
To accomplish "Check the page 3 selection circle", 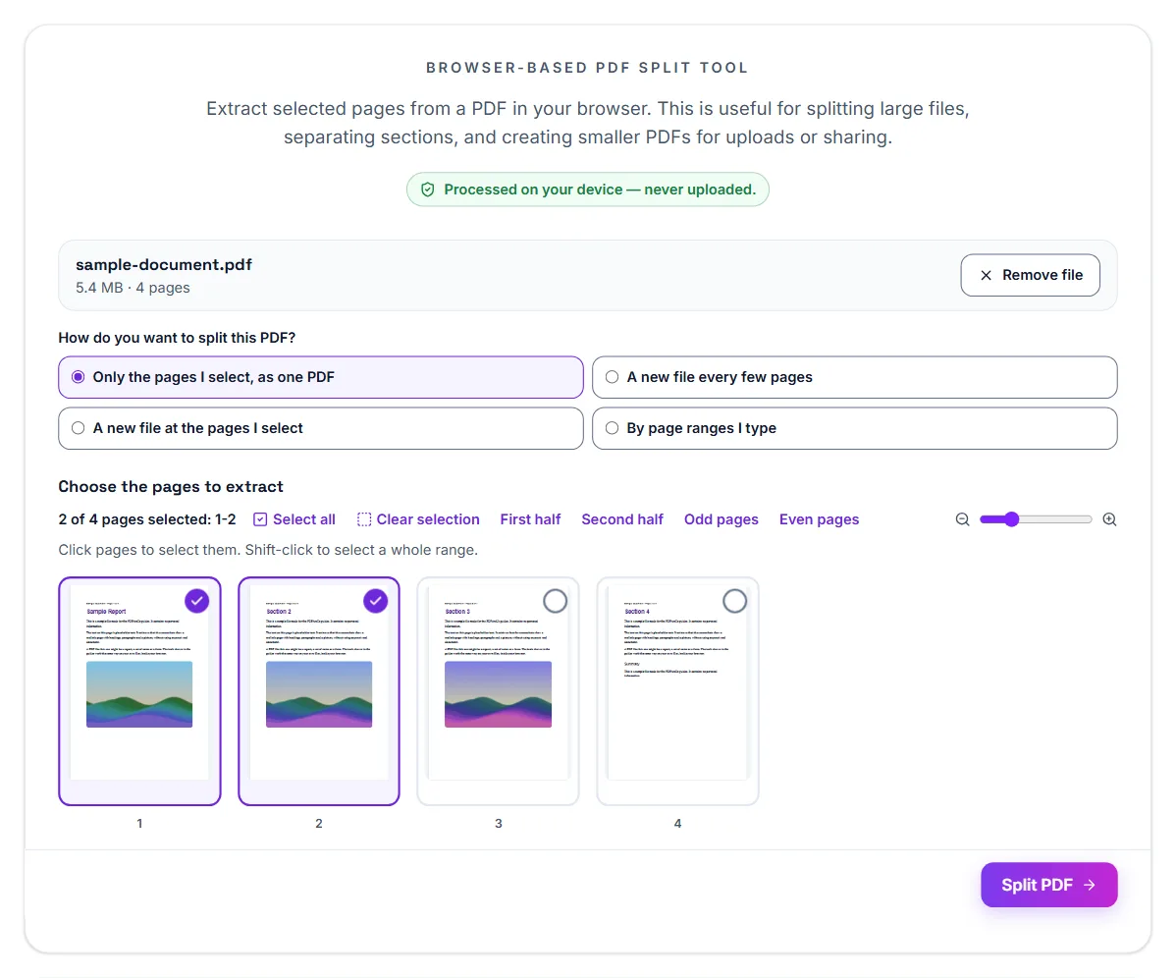I will pos(555,601).
